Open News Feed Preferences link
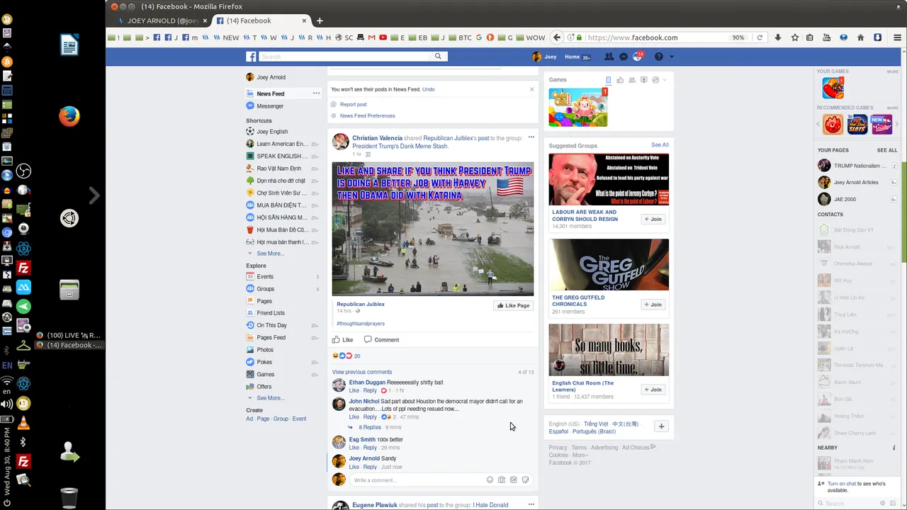The width and height of the screenshot is (907, 510). (367, 115)
